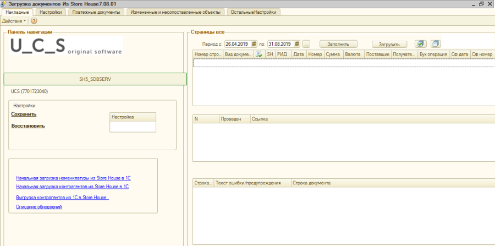Click the ellipsis period selection button
Viewport: 495px width, 246px height.
click(x=306, y=44)
